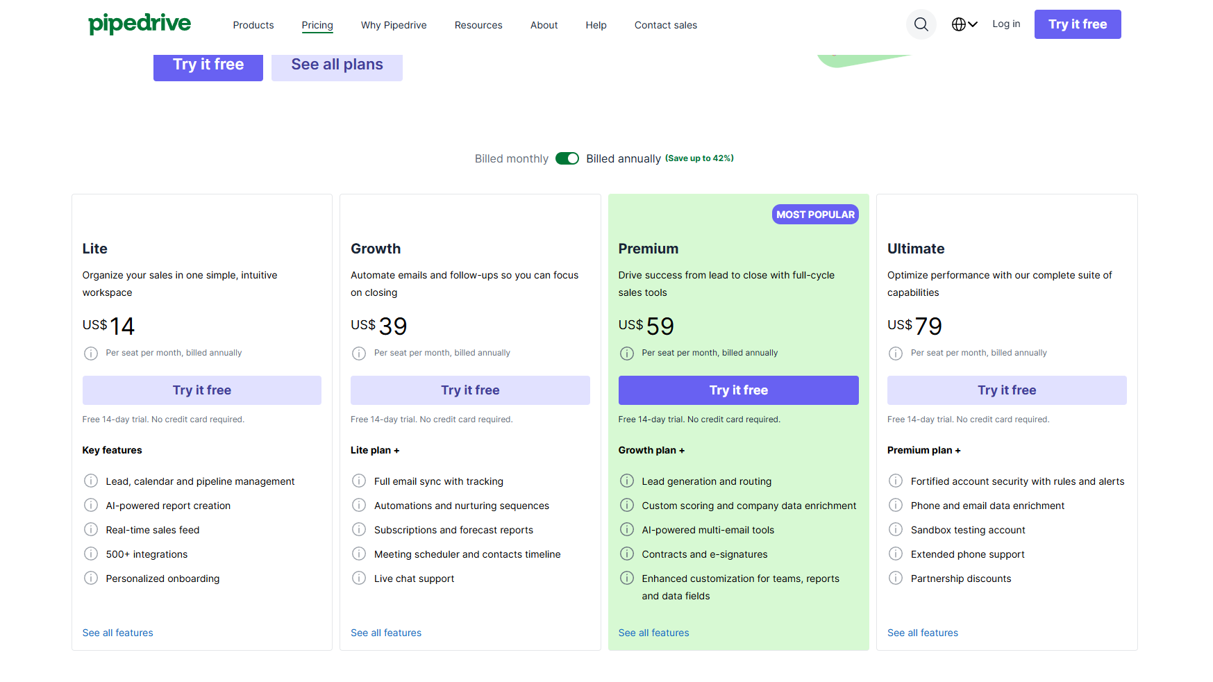Click info icon for Enhanced customization for teams
The height and width of the screenshot is (682, 1213).
627,578
